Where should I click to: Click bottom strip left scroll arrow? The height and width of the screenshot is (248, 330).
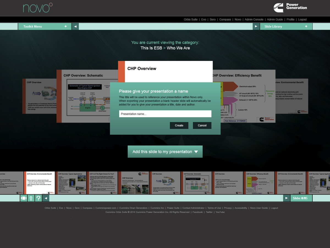[46, 198]
